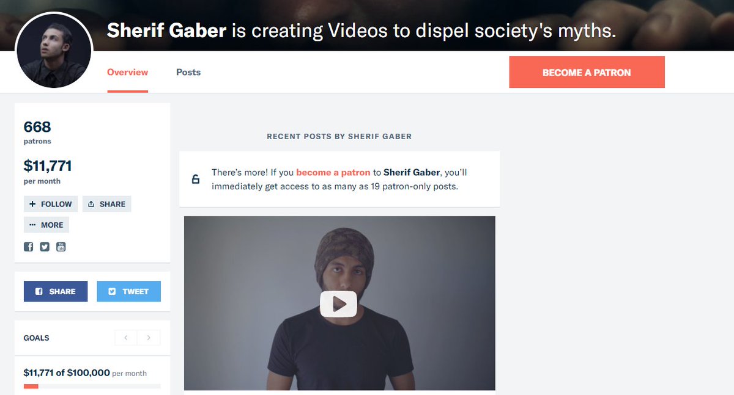
Task: Go to previous goal with left chevron
Action: tap(126, 338)
